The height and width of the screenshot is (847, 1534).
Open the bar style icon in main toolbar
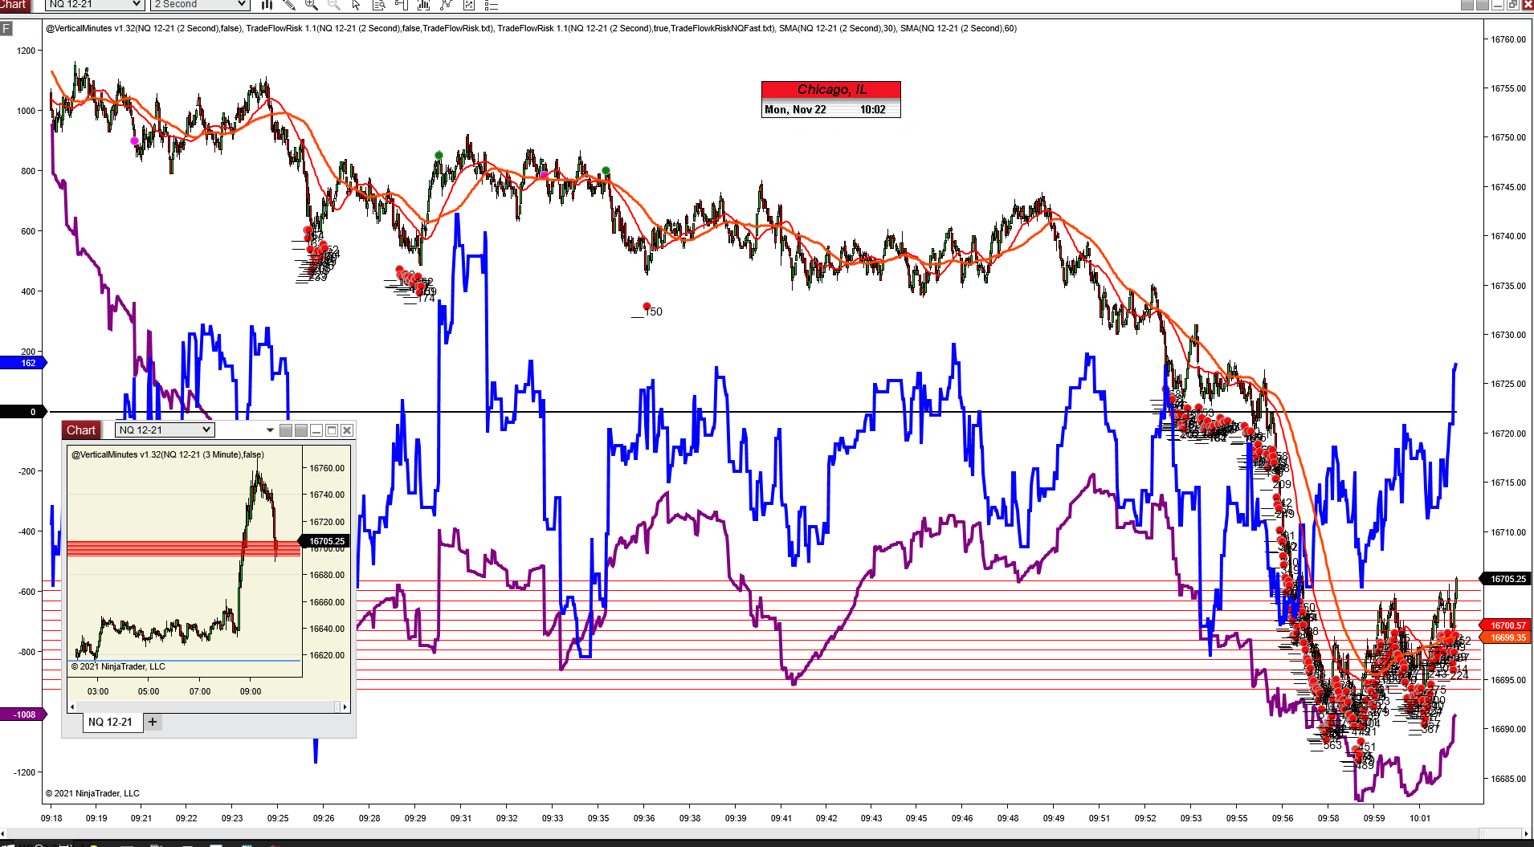[x=267, y=5]
